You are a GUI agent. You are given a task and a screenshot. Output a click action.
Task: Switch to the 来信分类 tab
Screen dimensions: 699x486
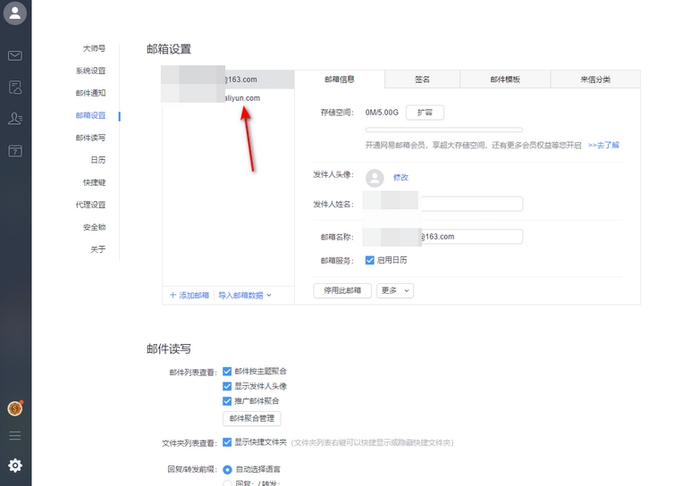click(x=594, y=80)
